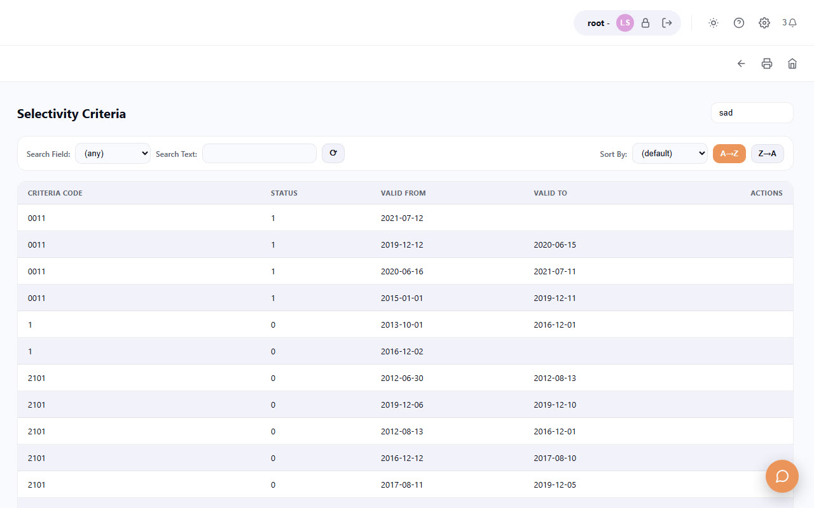Go to home using house icon
Image resolution: width=814 pixels, height=508 pixels.
[x=792, y=63]
